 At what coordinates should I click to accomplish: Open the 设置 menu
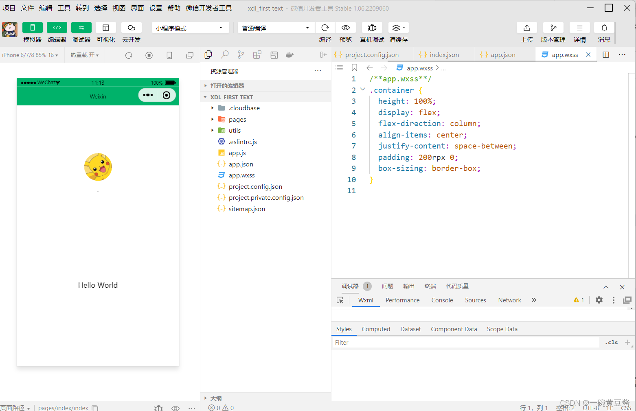pos(156,8)
